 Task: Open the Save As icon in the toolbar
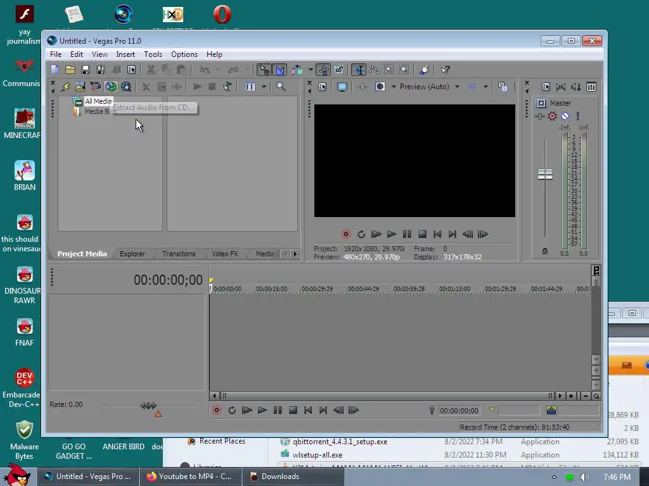pyautogui.click(x=101, y=70)
